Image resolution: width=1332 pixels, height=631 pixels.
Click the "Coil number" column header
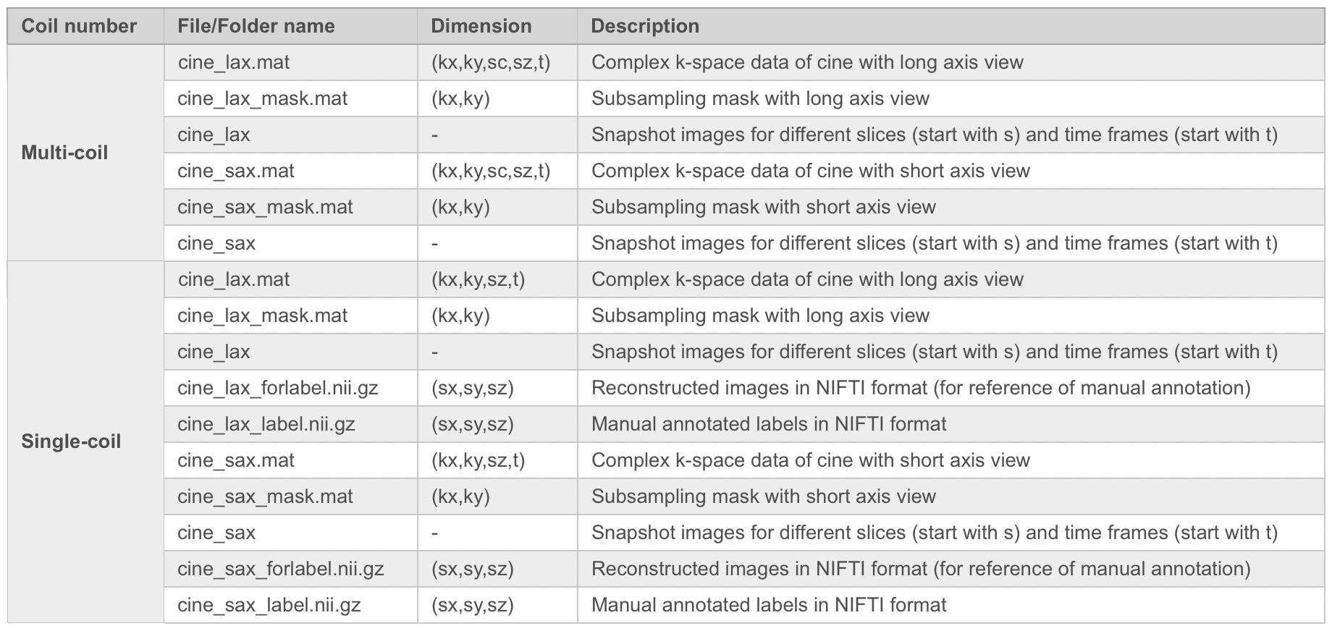click(x=79, y=26)
